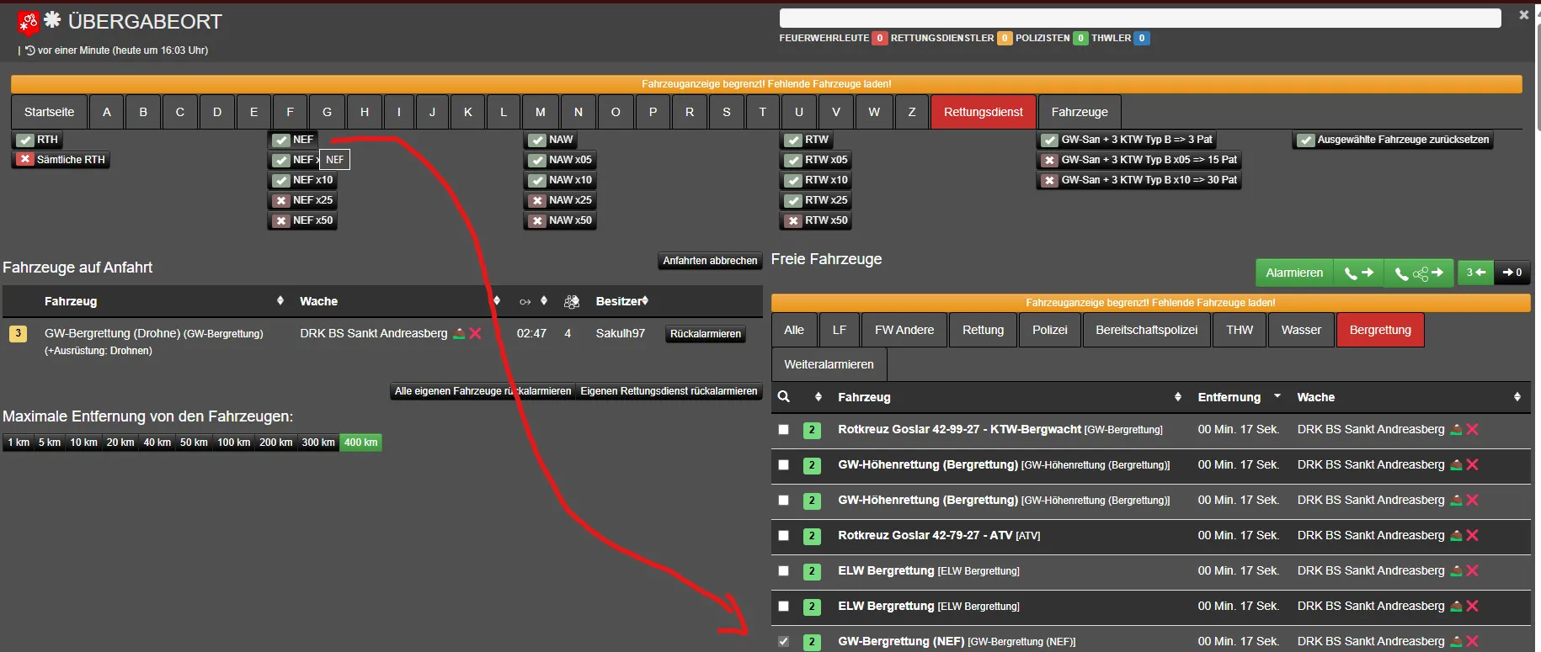Image resolution: width=1541 pixels, height=652 pixels.
Task: Click the orange missing vehicles load banner
Action: (x=765, y=84)
